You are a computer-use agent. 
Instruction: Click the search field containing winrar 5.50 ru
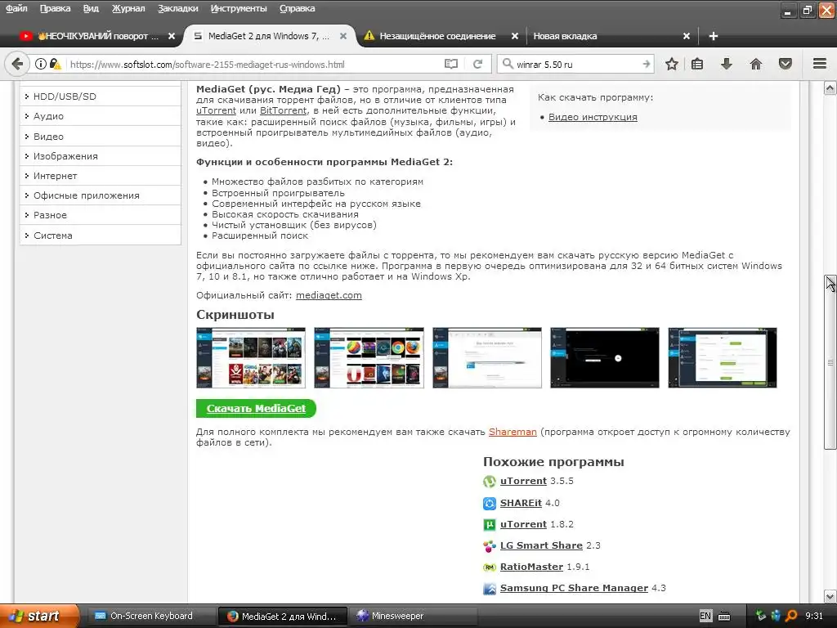click(576, 65)
